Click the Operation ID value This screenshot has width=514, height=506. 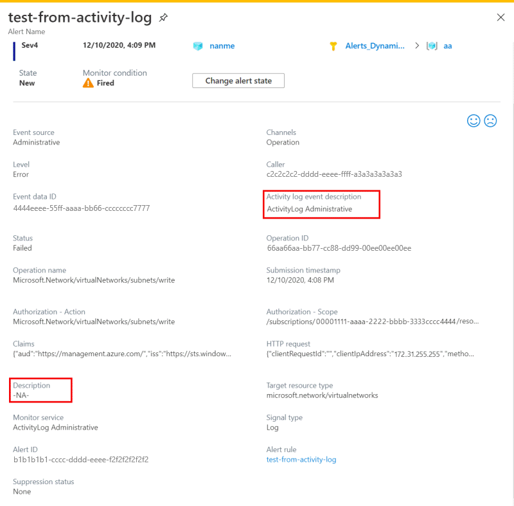(x=339, y=248)
